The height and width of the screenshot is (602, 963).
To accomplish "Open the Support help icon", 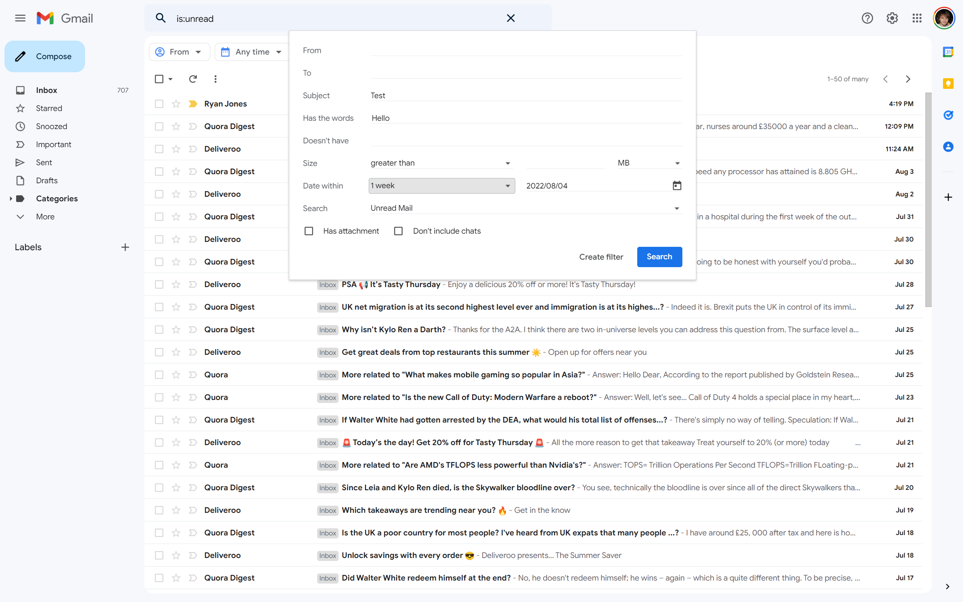I will (x=867, y=18).
